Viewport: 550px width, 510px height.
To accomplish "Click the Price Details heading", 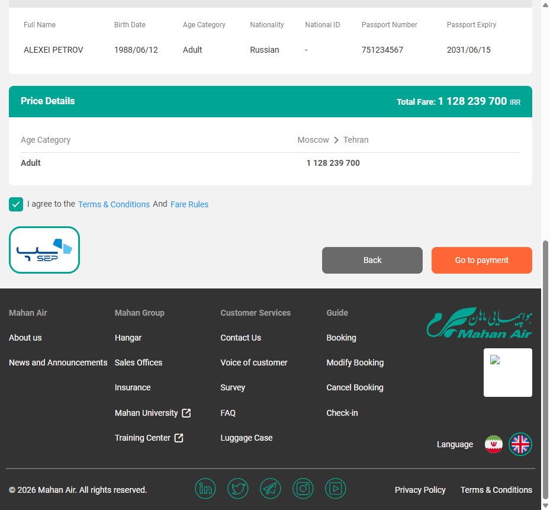I will pyautogui.click(x=48, y=101).
